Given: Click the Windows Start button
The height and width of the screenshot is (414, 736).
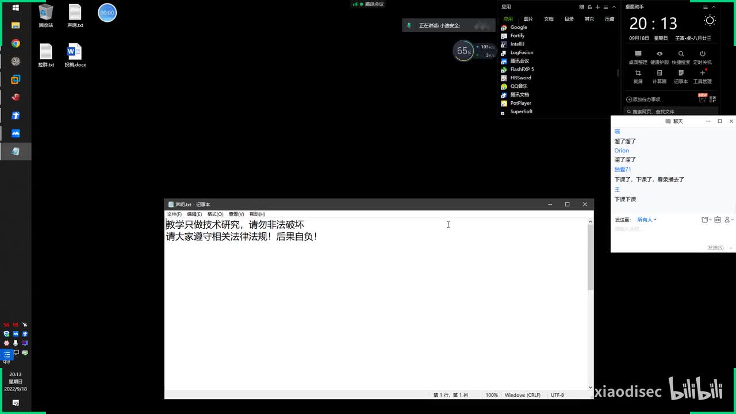Looking at the screenshot, I should 16,7.
